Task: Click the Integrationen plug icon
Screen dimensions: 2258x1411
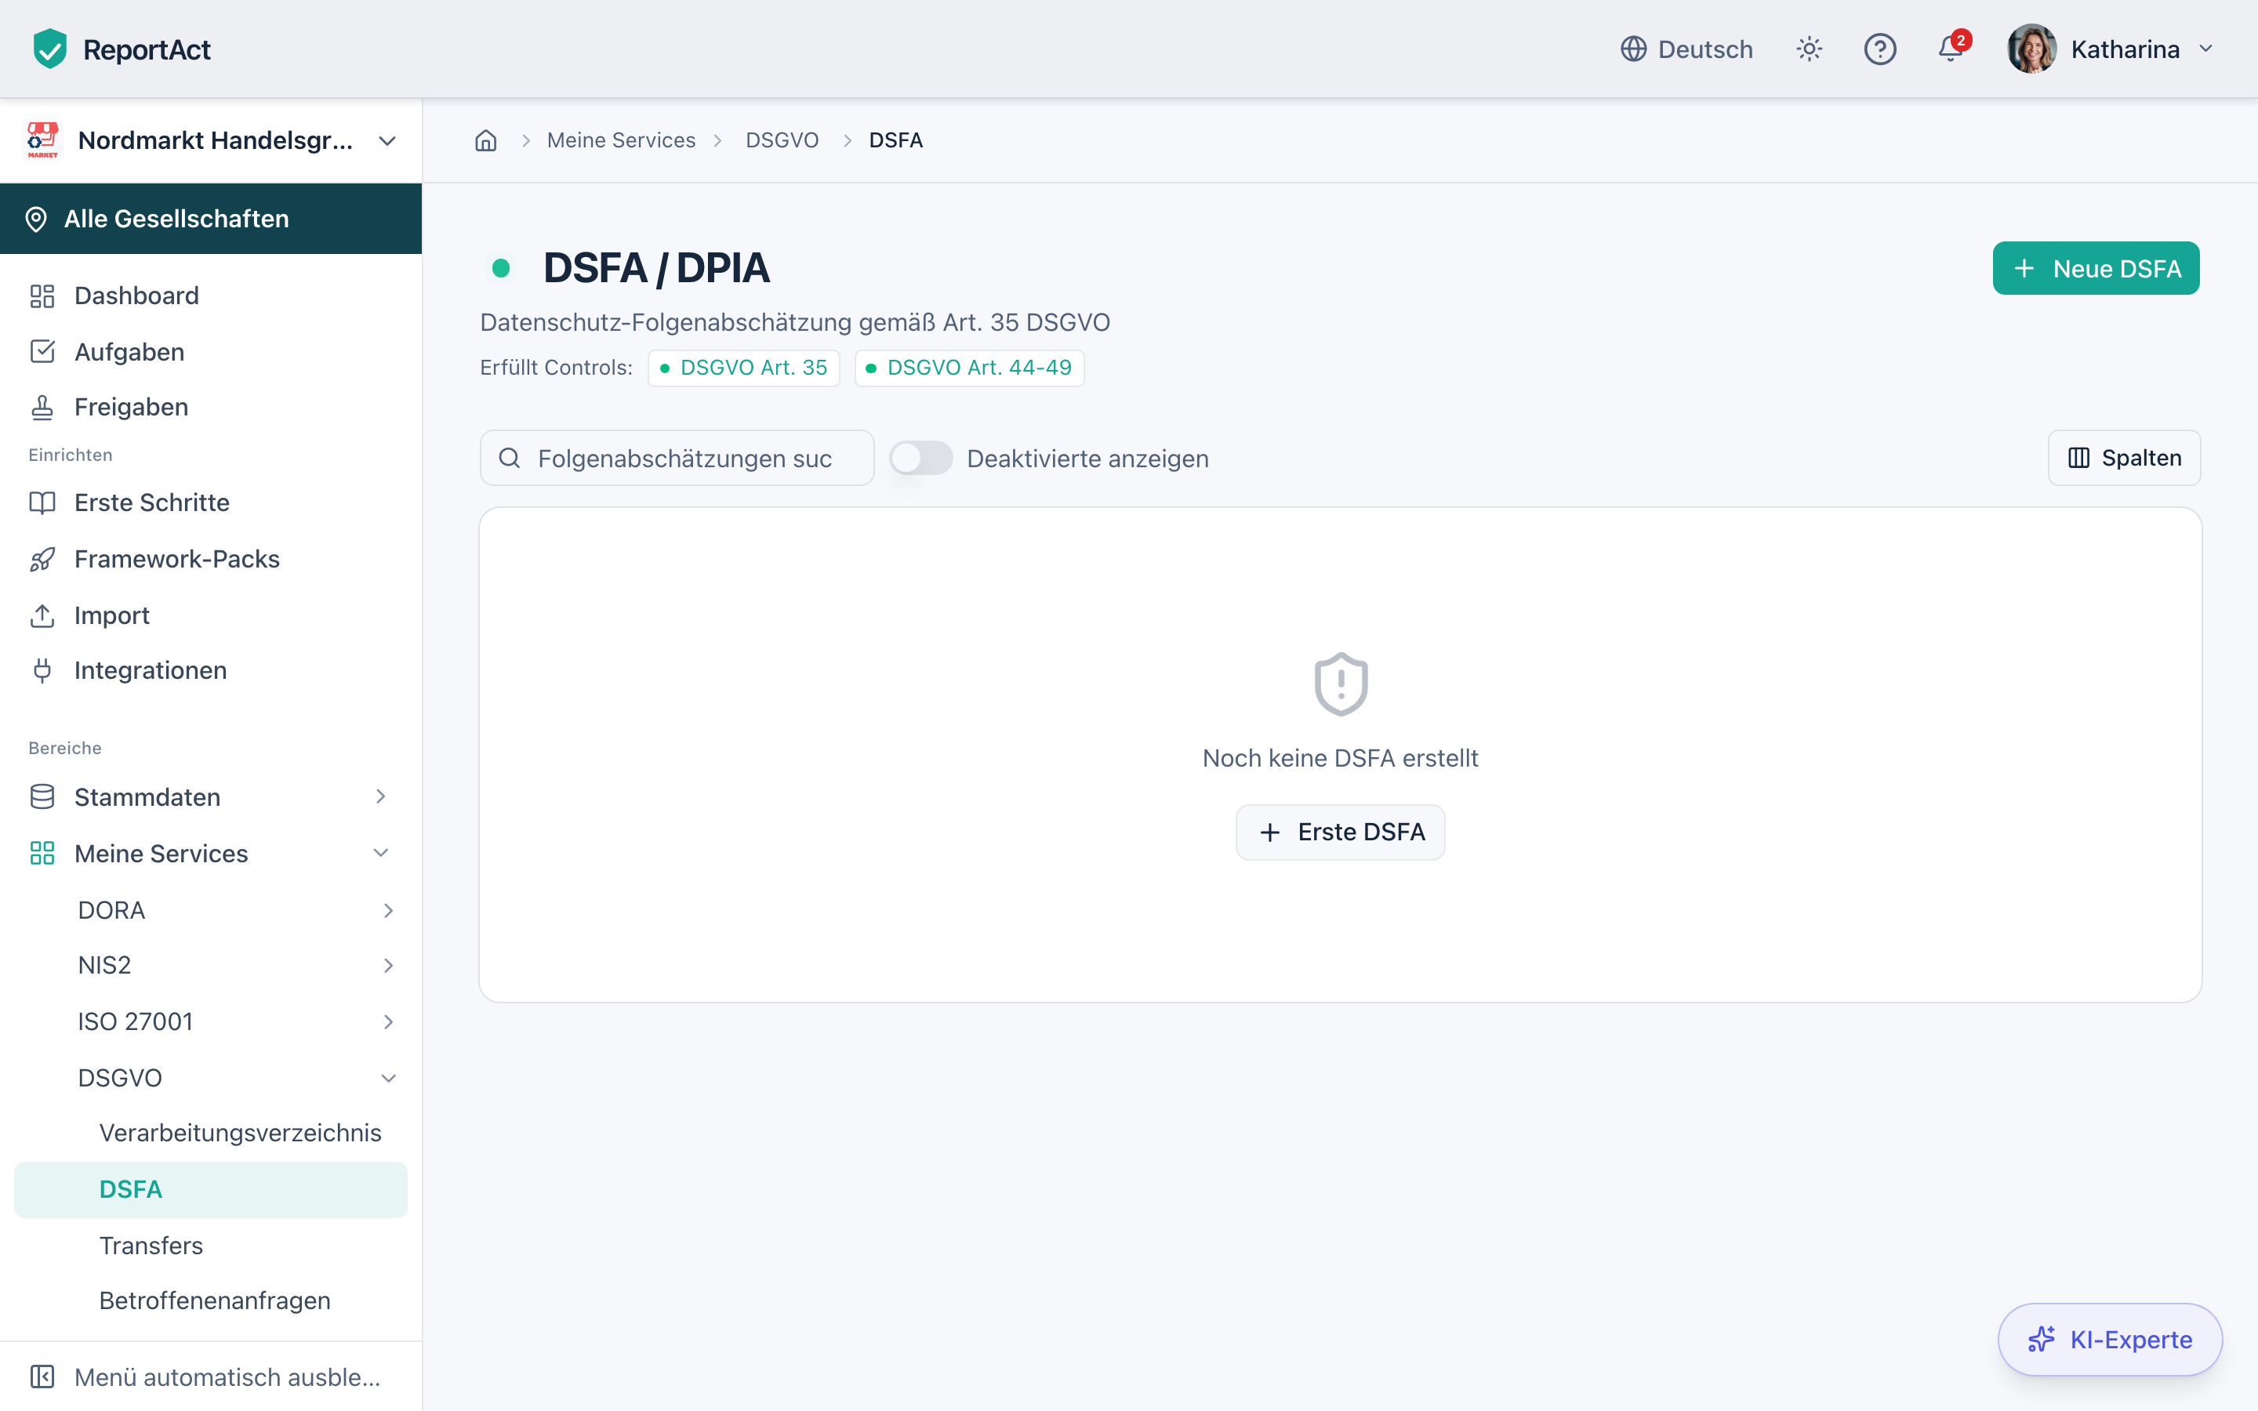Action: (42, 670)
